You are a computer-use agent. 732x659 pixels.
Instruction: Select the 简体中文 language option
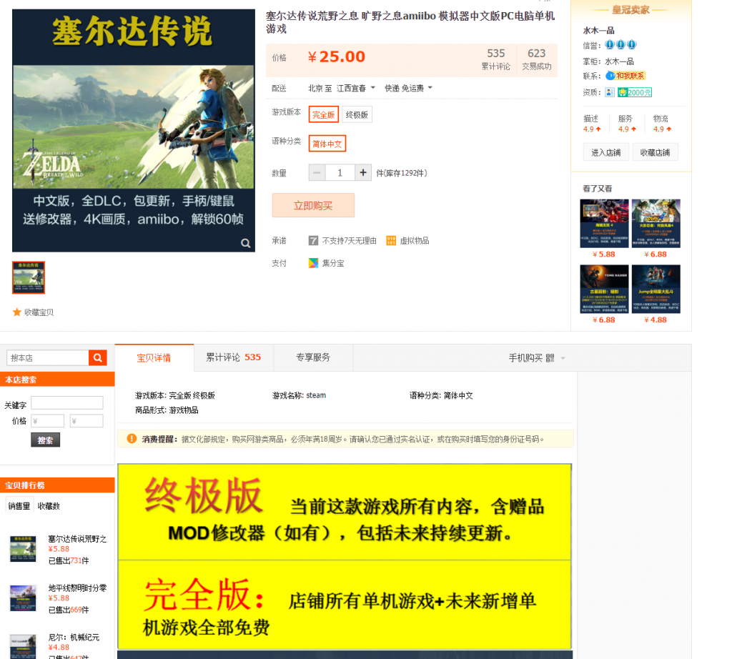click(x=327, y=143)
